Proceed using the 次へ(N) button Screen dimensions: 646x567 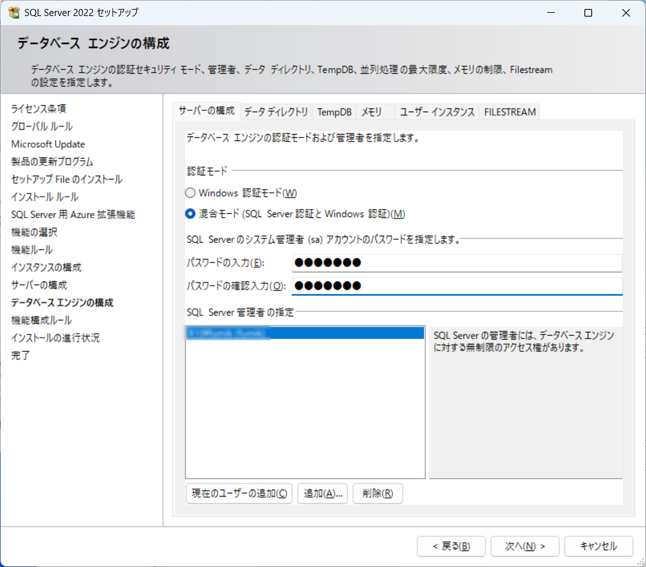pos(524,546)
